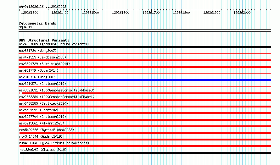280x165 pixels.
Task: Open nsv3206062 (Chaisson2019) variant label
Action: click(x=43, y=150)
